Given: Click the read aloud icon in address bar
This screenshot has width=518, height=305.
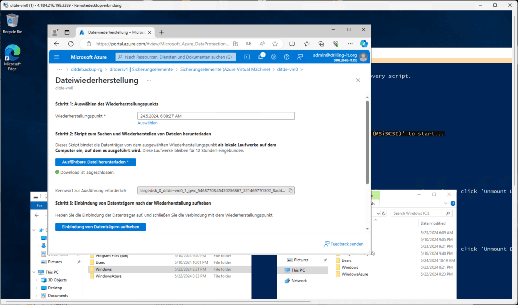Looking at the screenshot, I should tap(262, 44).
